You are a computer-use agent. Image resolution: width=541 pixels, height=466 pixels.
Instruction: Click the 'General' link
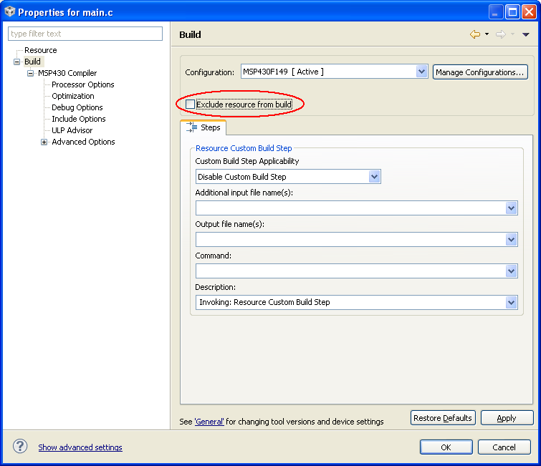(209, 422)
